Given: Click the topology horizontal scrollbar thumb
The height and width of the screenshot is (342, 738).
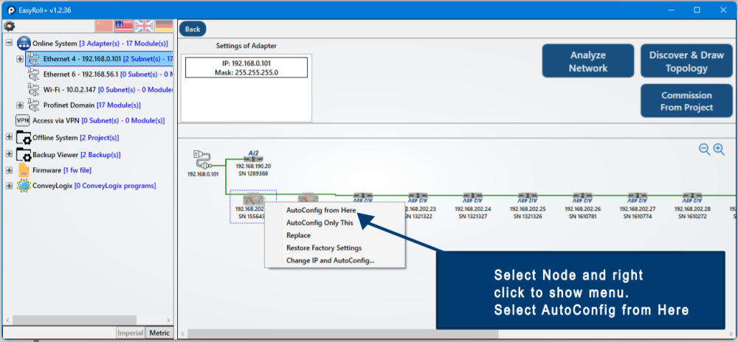Looking at the screenshot, I should tap(342, 333).
